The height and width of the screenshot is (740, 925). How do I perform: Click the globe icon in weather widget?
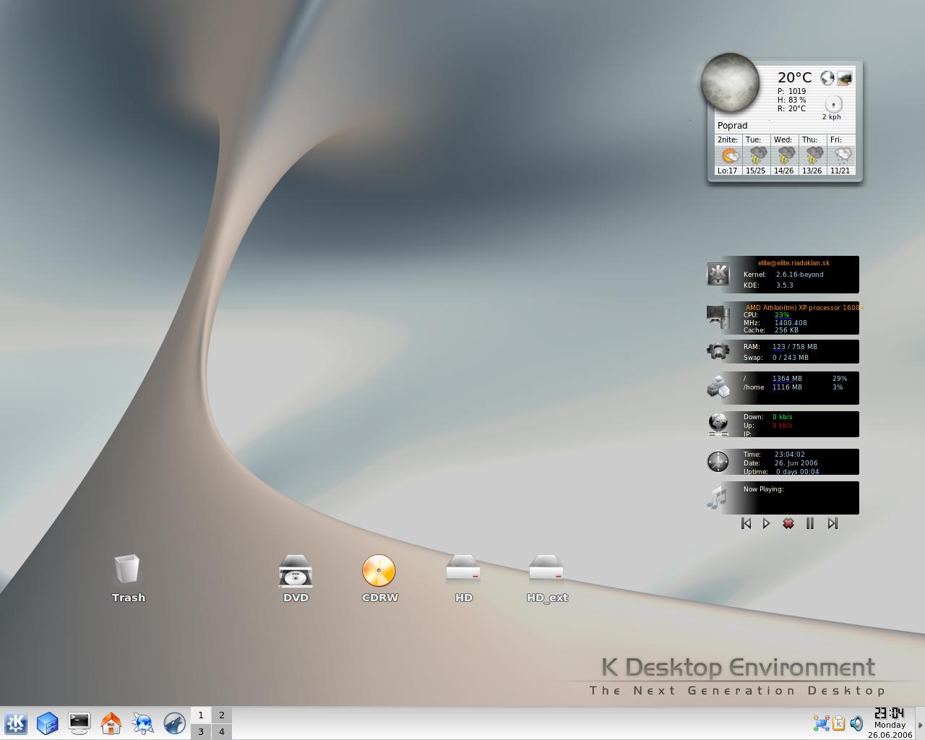point(827,77)
